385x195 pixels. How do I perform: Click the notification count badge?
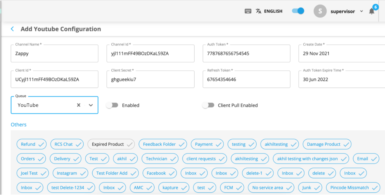(375, 7)
